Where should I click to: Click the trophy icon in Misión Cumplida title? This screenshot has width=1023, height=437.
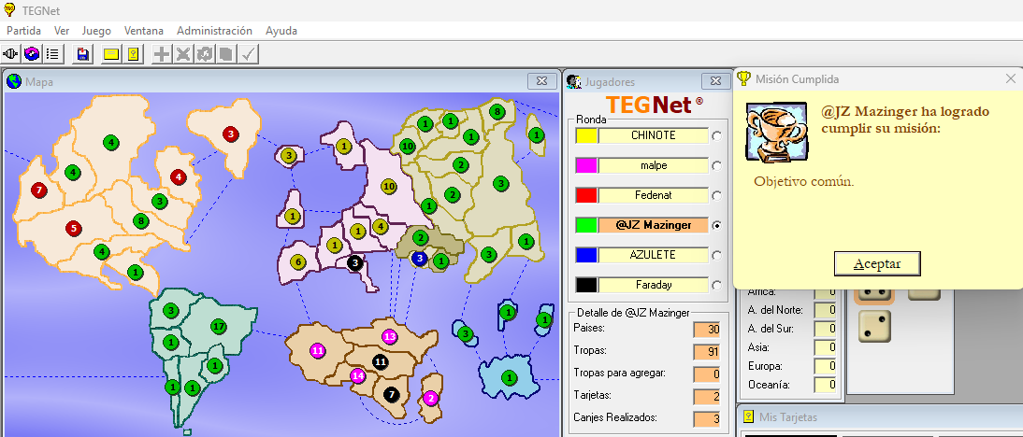(743, 78)
